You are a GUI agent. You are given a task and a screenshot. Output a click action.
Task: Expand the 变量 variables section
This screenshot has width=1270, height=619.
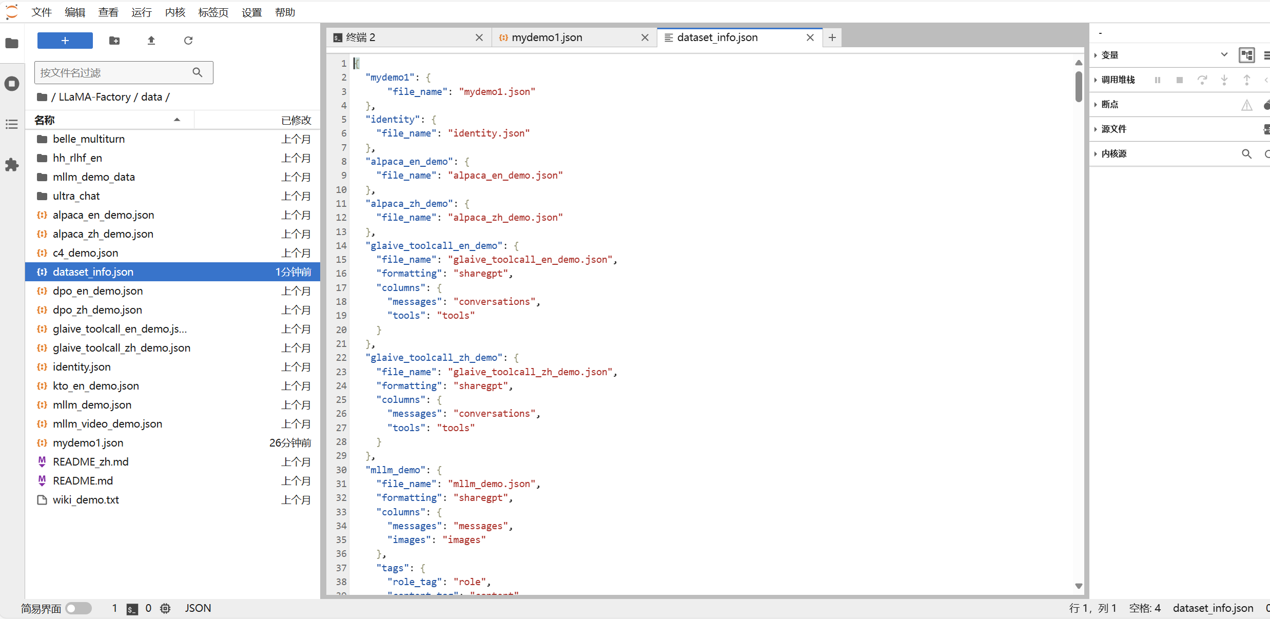1109,55
